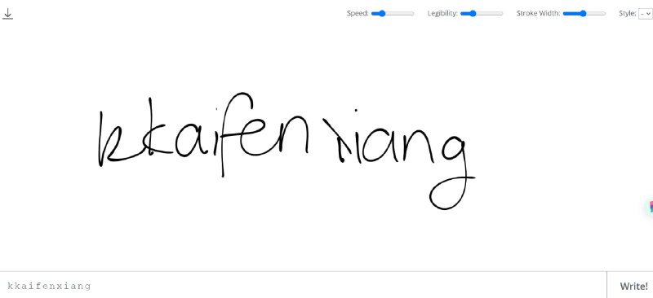Click the colorful widget at right edge

click(651, 207)
